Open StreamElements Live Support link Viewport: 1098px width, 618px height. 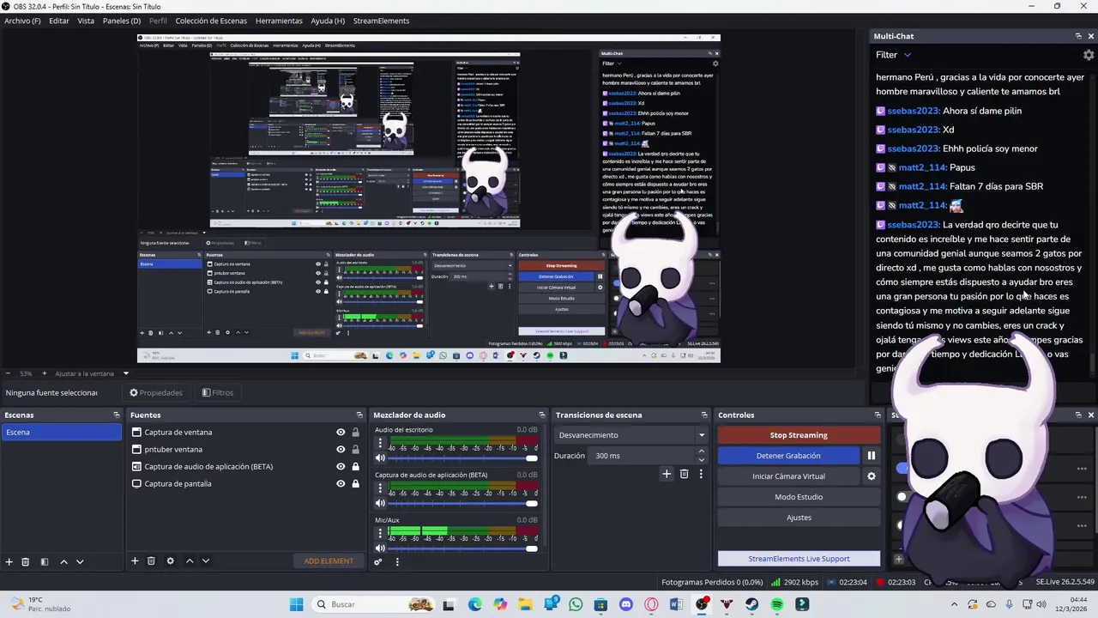[799, 559]
